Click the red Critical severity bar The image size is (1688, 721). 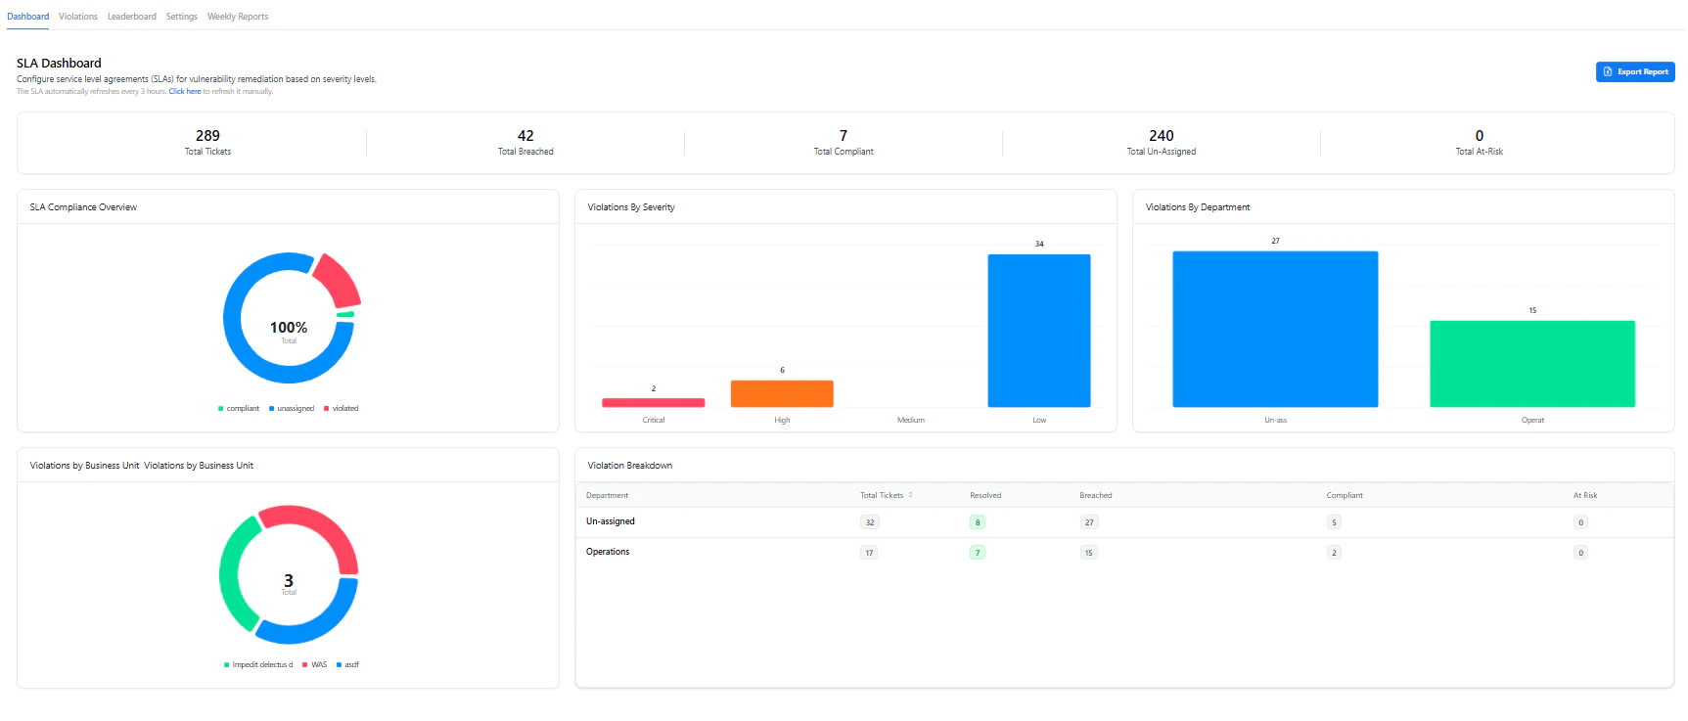click(653, 402)
